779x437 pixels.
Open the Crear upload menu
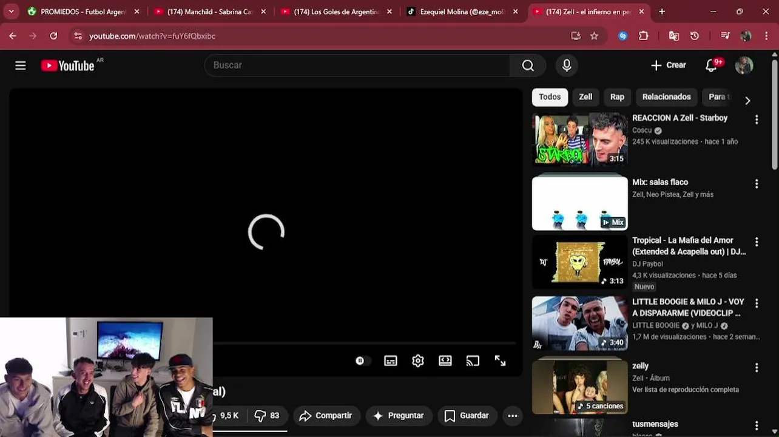[668, 66]
